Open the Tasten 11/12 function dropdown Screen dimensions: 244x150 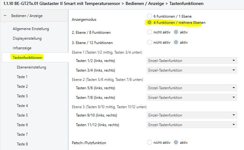(191, 125)
